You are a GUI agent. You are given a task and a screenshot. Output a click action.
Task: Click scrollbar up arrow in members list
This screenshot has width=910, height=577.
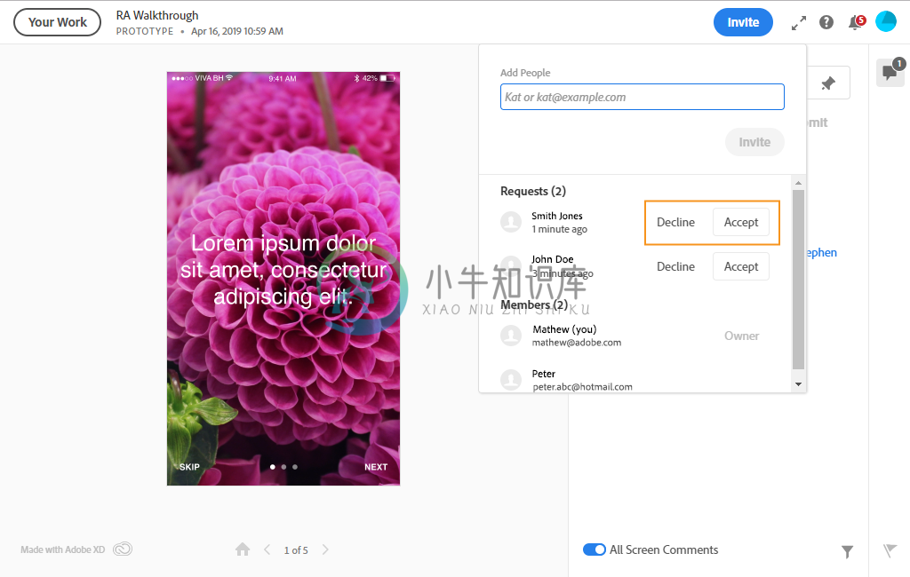(x=799, y=183)
